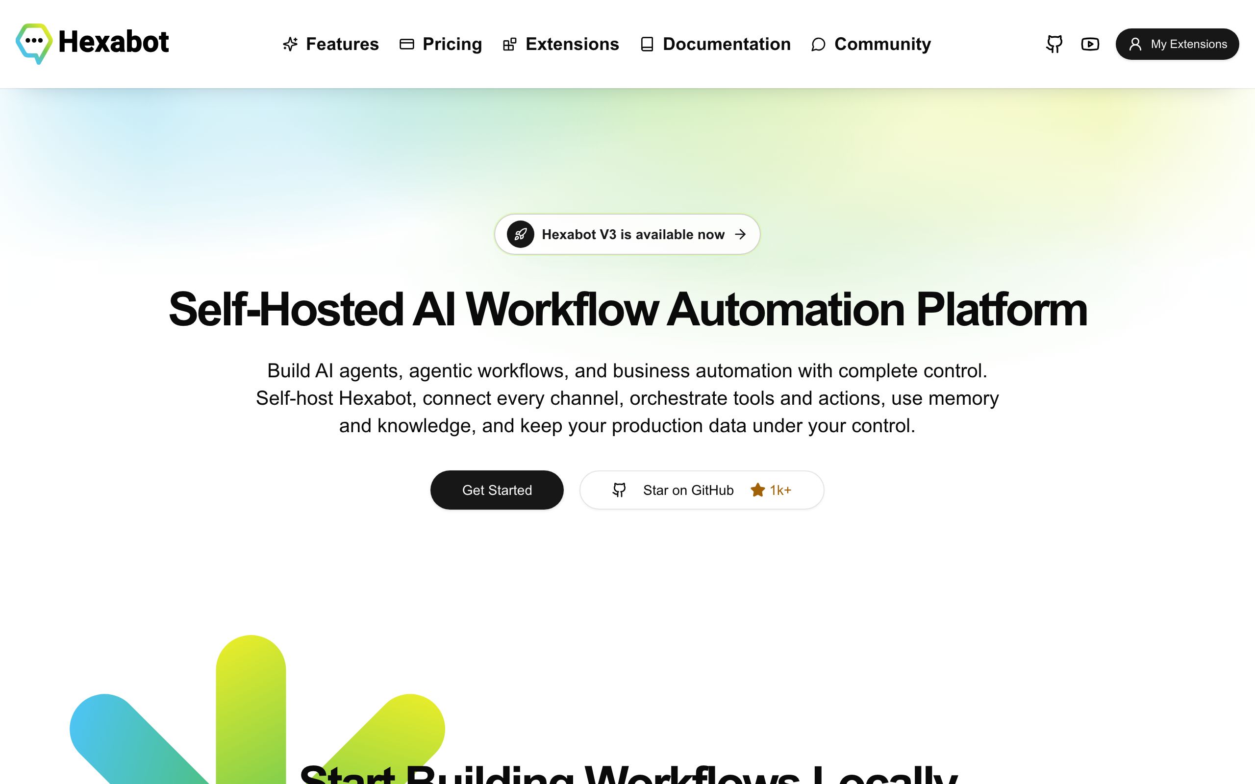
Task: Click the sparkle icon beside Features
Action: (x=290, y=44)
